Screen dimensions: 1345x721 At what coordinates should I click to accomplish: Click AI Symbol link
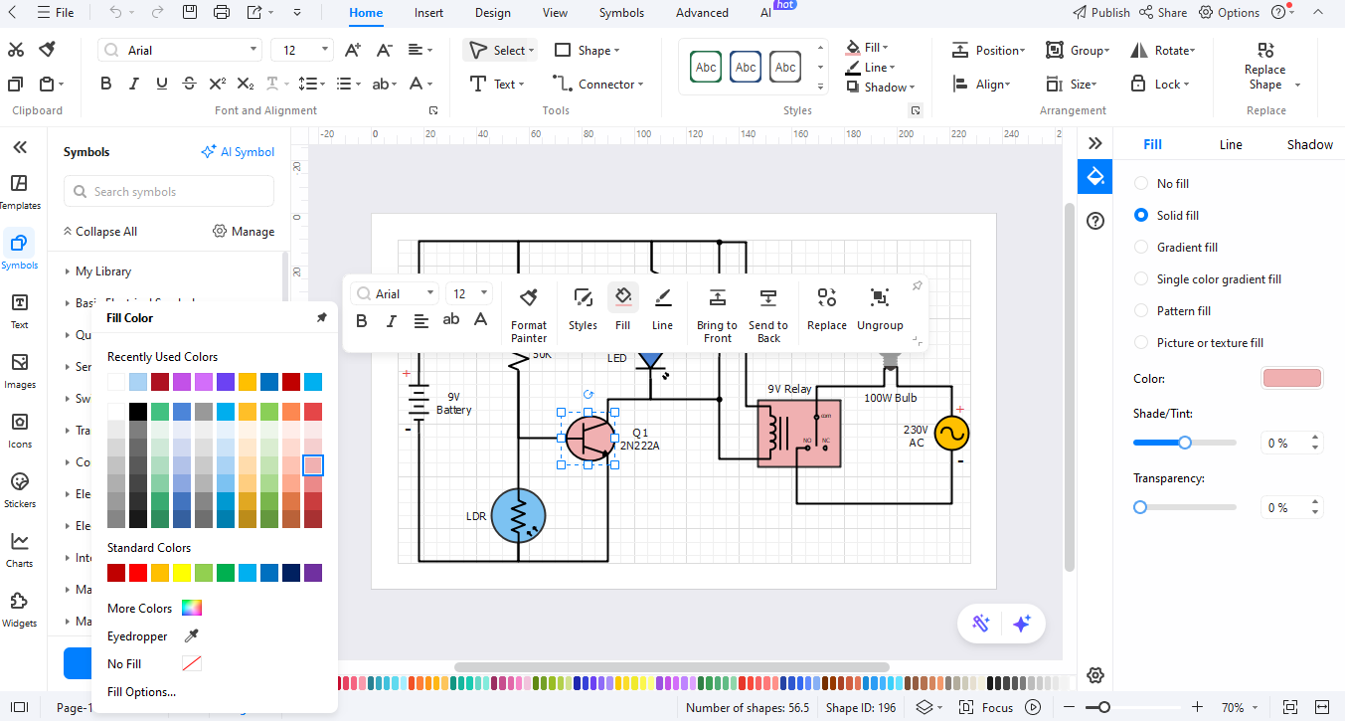coord(238,152)
